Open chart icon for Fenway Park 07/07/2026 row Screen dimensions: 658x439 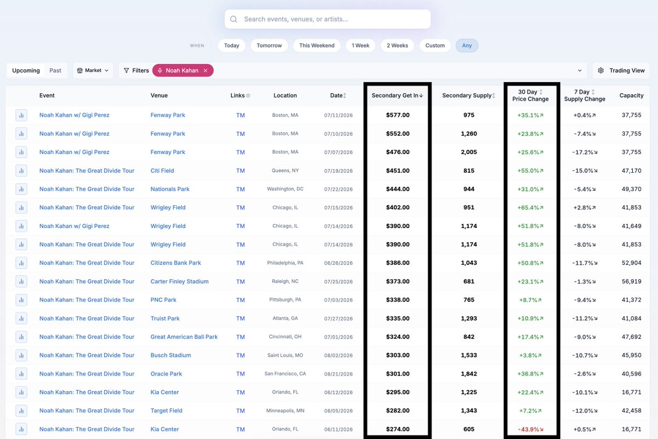(21, 152)
